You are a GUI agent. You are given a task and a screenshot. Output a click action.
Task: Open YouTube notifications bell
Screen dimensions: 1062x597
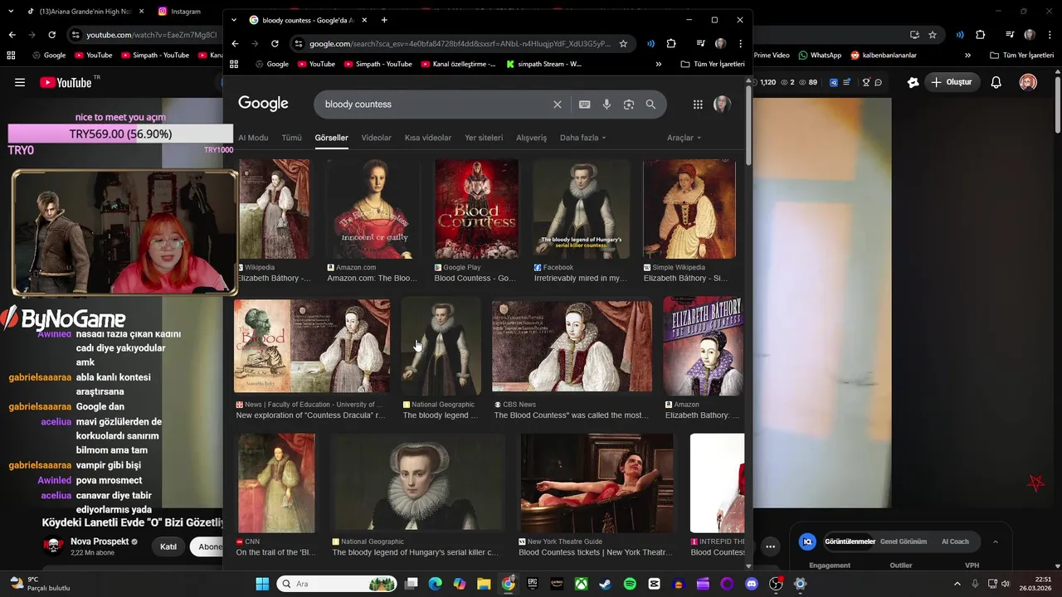pos(996,82)
